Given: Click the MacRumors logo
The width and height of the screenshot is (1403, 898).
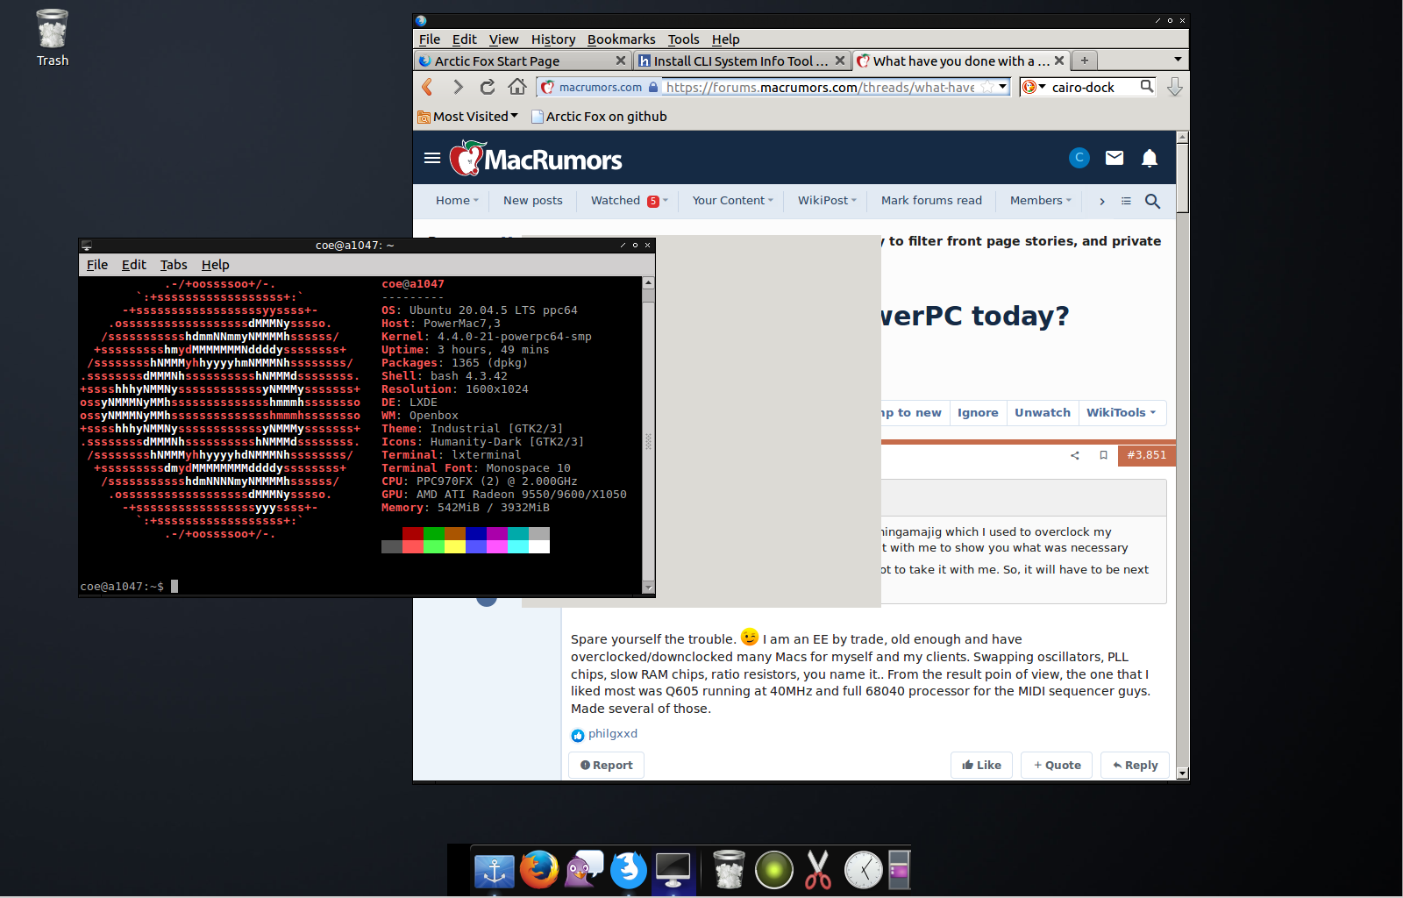Looking at the screenshot, I should (x=536, y=159).
